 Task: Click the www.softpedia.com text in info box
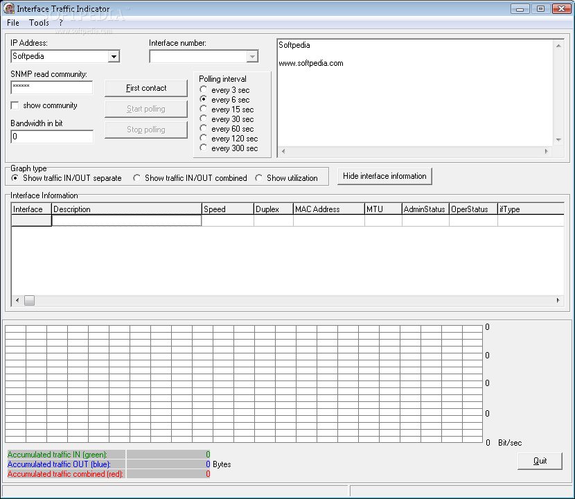click(x=311, y=63)
